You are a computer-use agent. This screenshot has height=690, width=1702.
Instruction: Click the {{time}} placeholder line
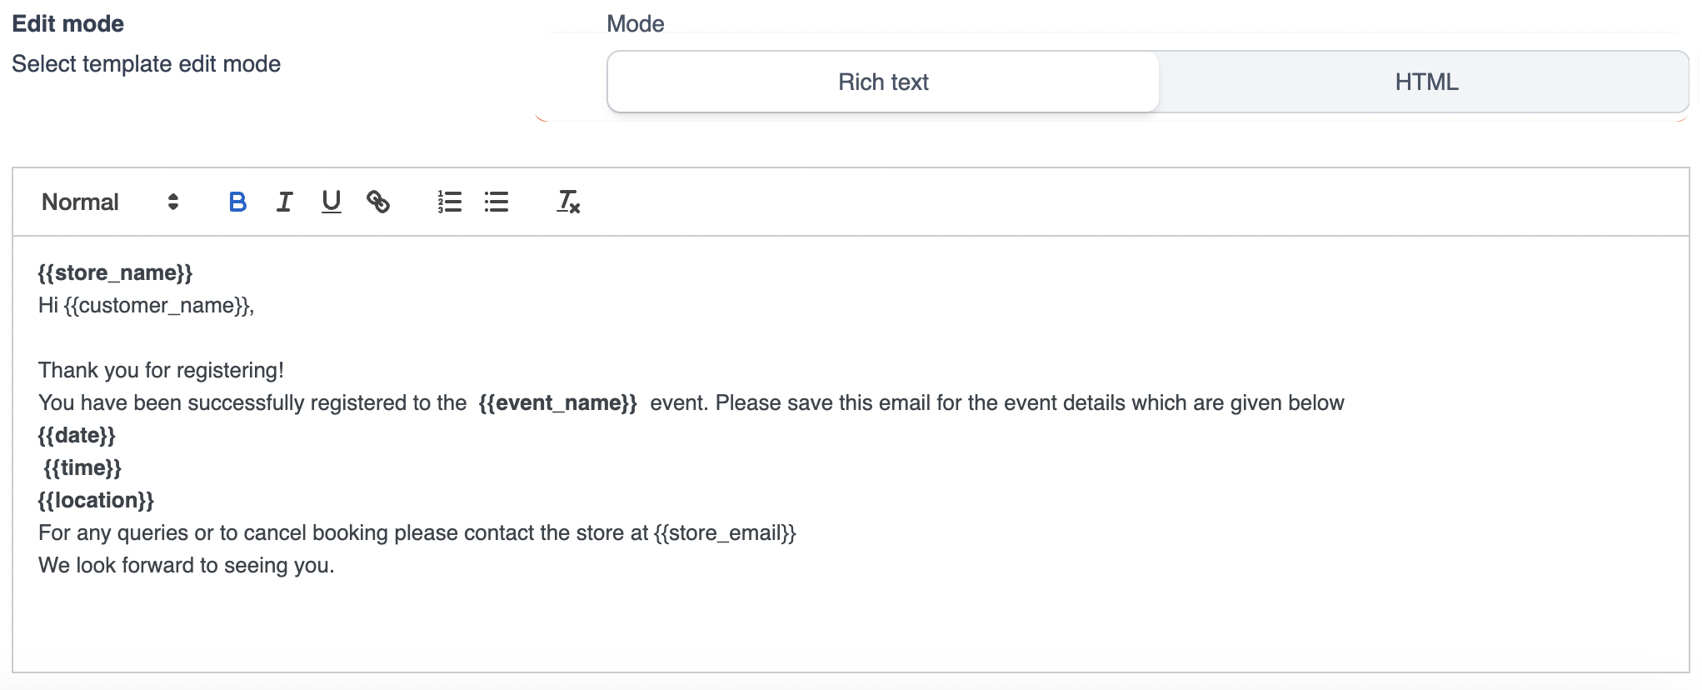tap(82, 468)
